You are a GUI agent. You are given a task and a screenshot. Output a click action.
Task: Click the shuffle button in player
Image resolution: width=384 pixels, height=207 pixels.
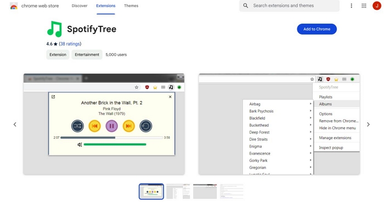pos(77,126)
